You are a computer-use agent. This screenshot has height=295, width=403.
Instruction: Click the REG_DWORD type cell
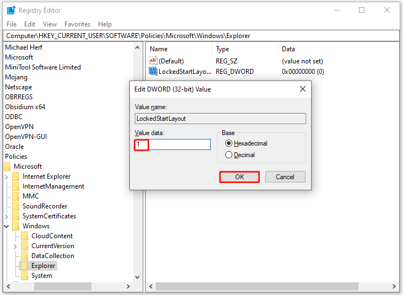(x=235, y=72)
